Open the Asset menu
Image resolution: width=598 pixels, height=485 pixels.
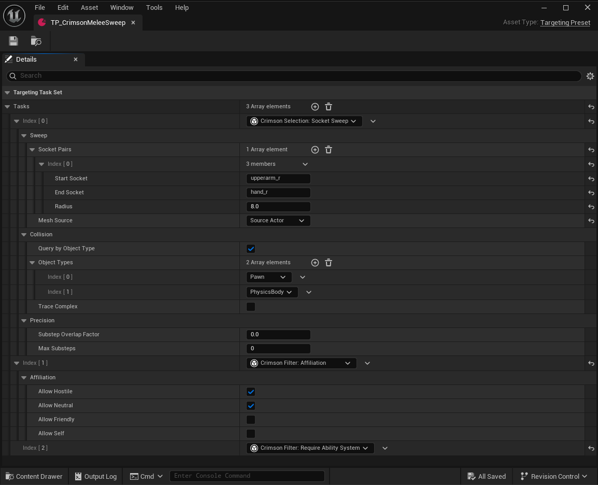89,8
